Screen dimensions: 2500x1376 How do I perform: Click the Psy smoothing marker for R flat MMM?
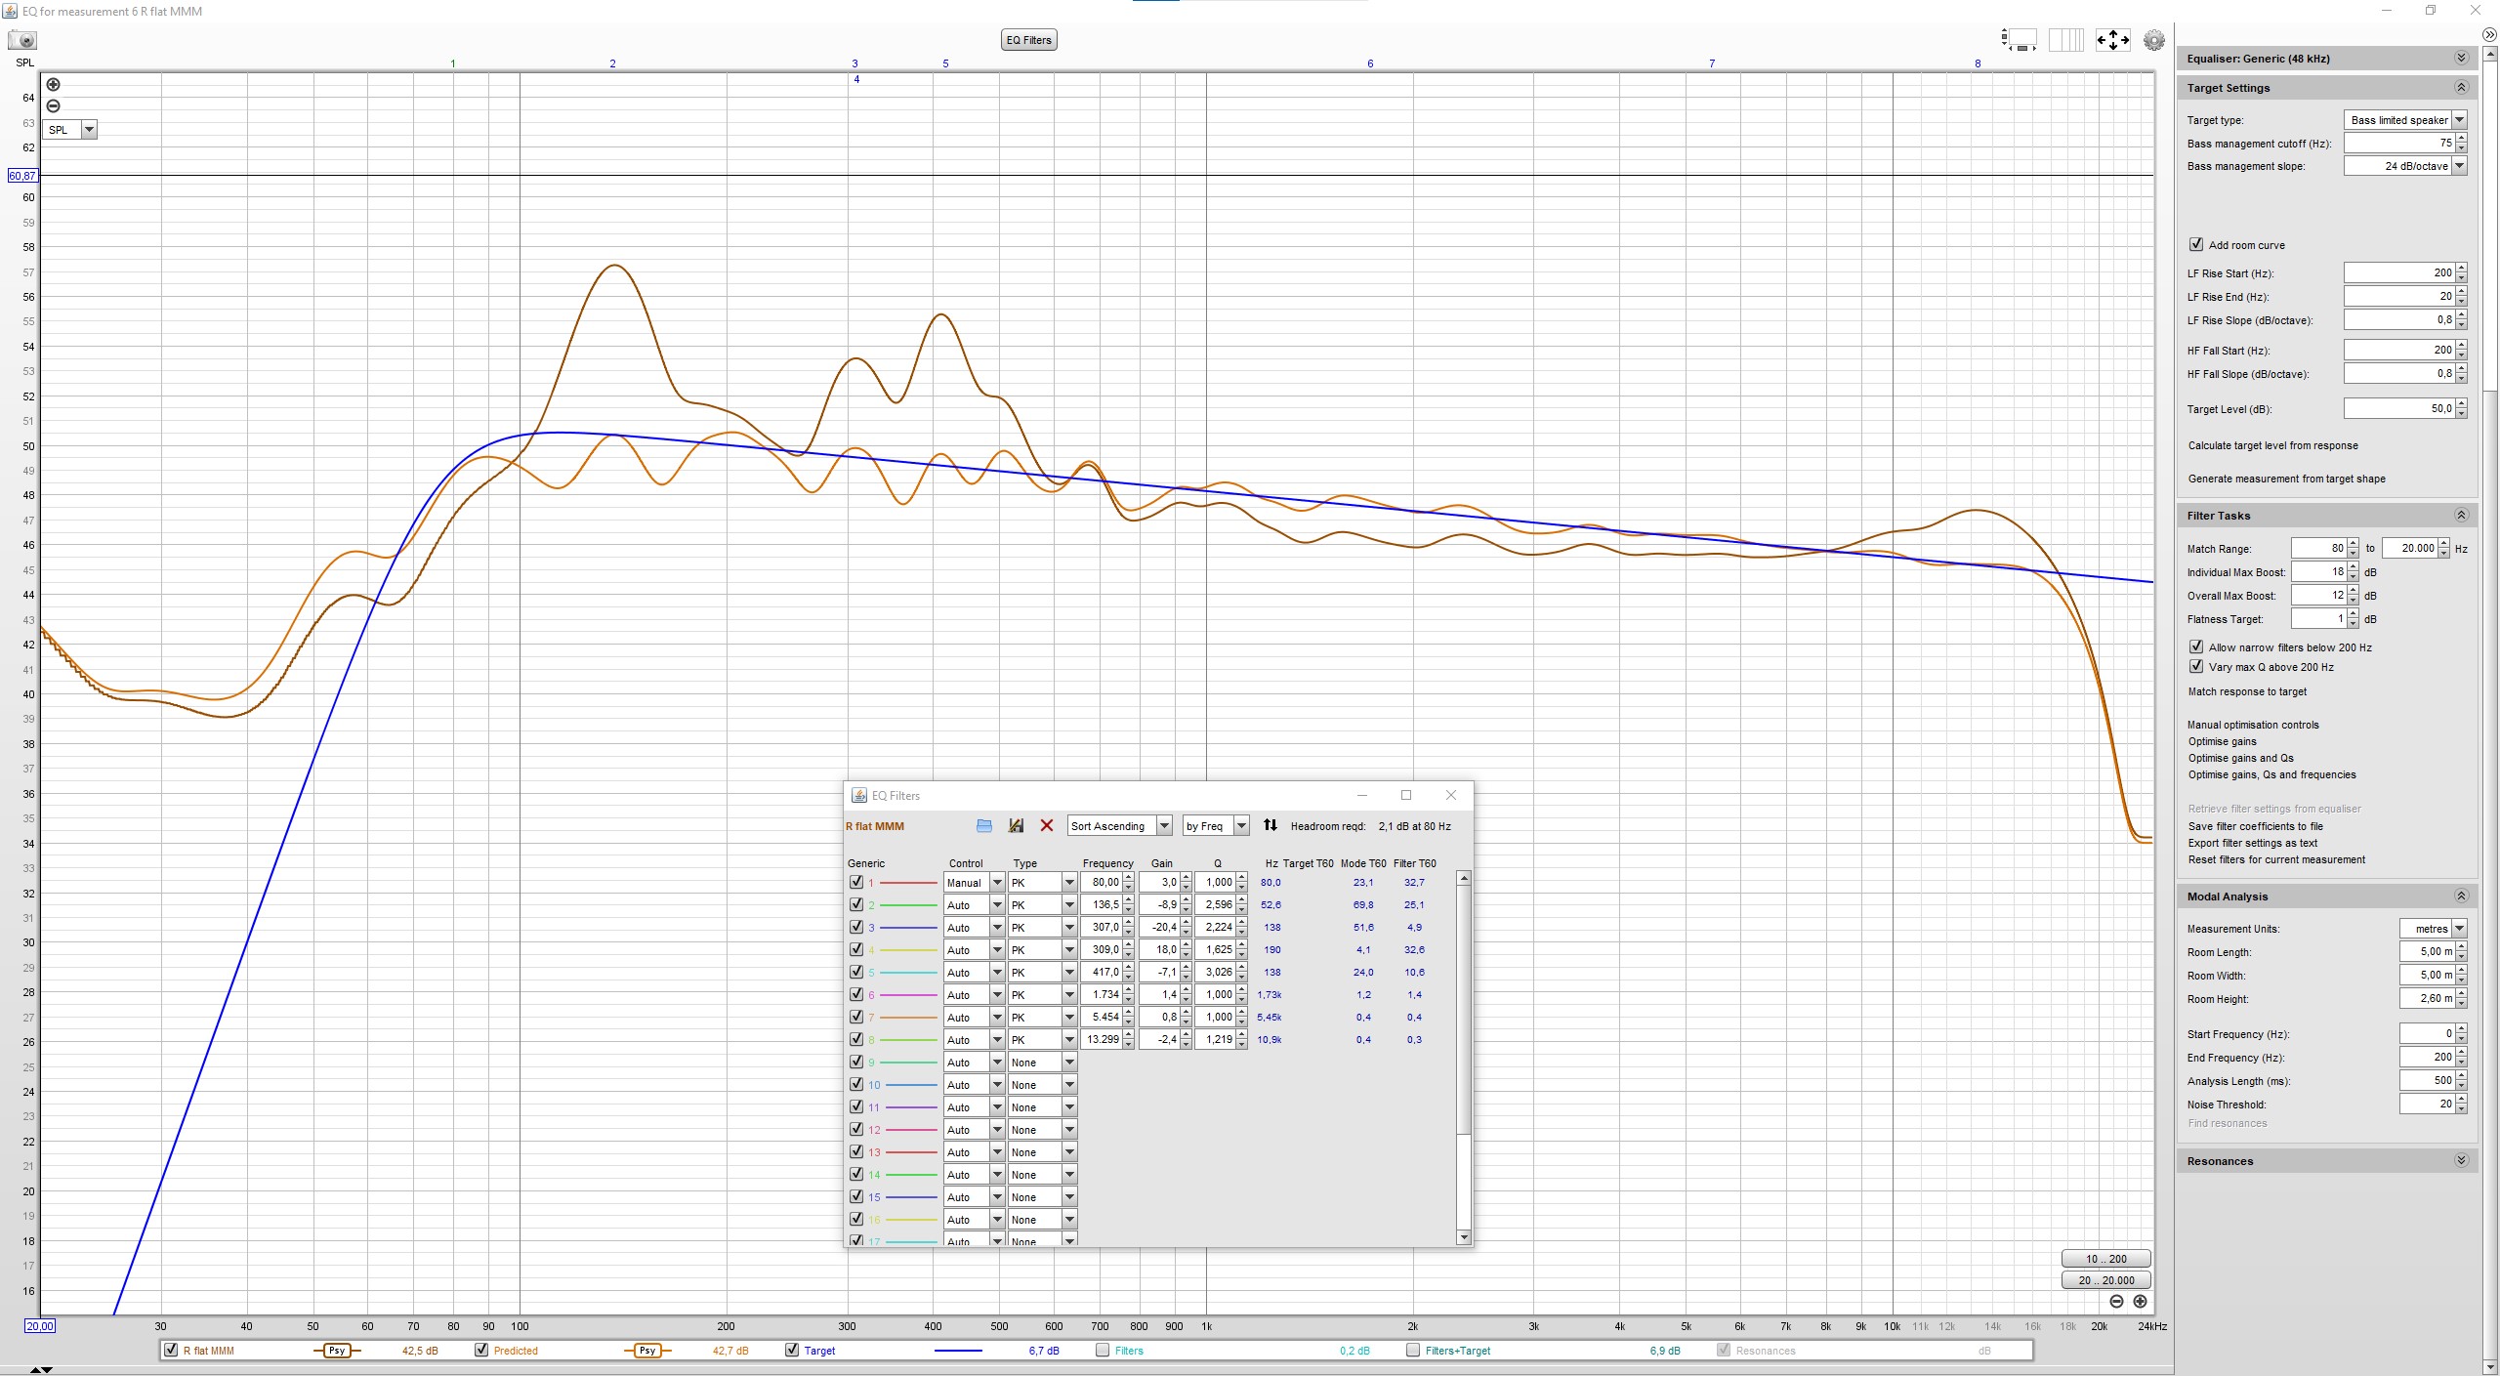point(337,1351)
